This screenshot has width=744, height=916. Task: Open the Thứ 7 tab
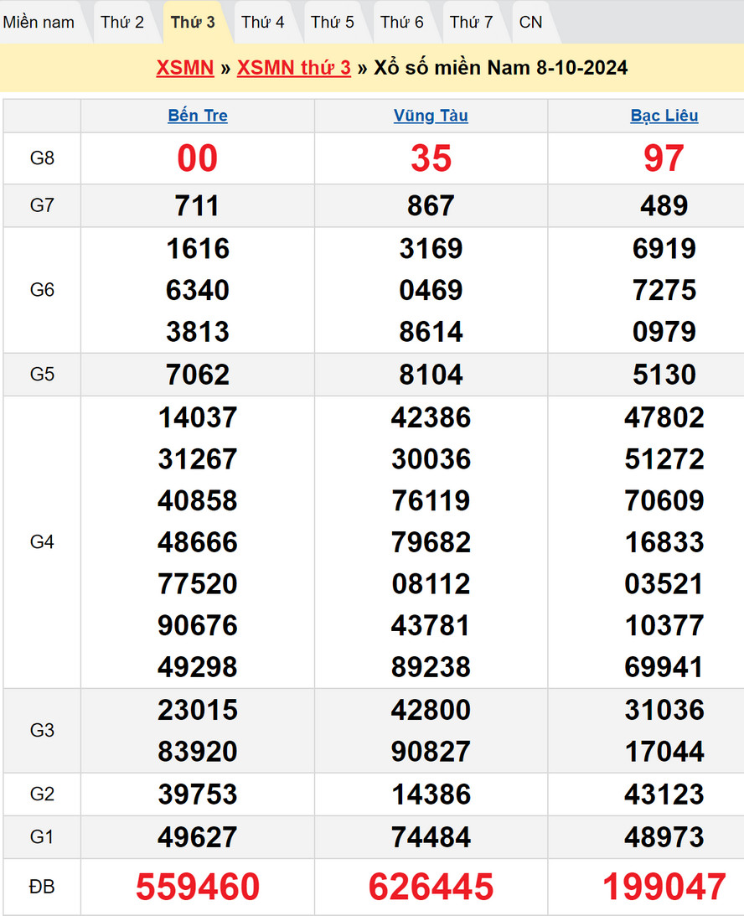tap(471, 23)
